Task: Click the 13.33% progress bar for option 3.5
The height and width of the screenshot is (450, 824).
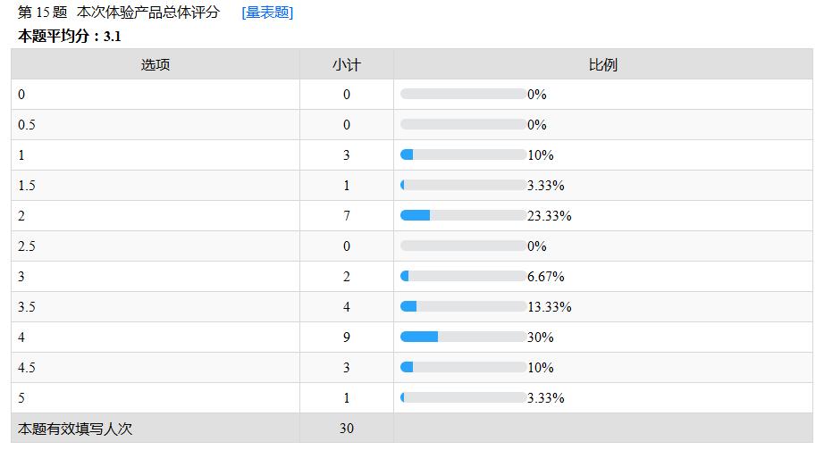Action: (463, 306)
